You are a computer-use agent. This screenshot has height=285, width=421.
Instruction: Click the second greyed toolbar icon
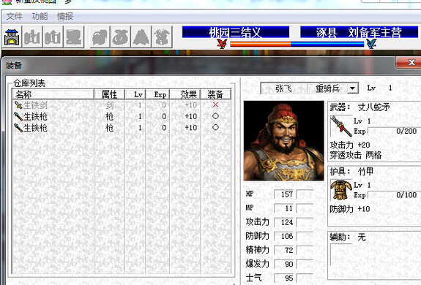(32, 37)
